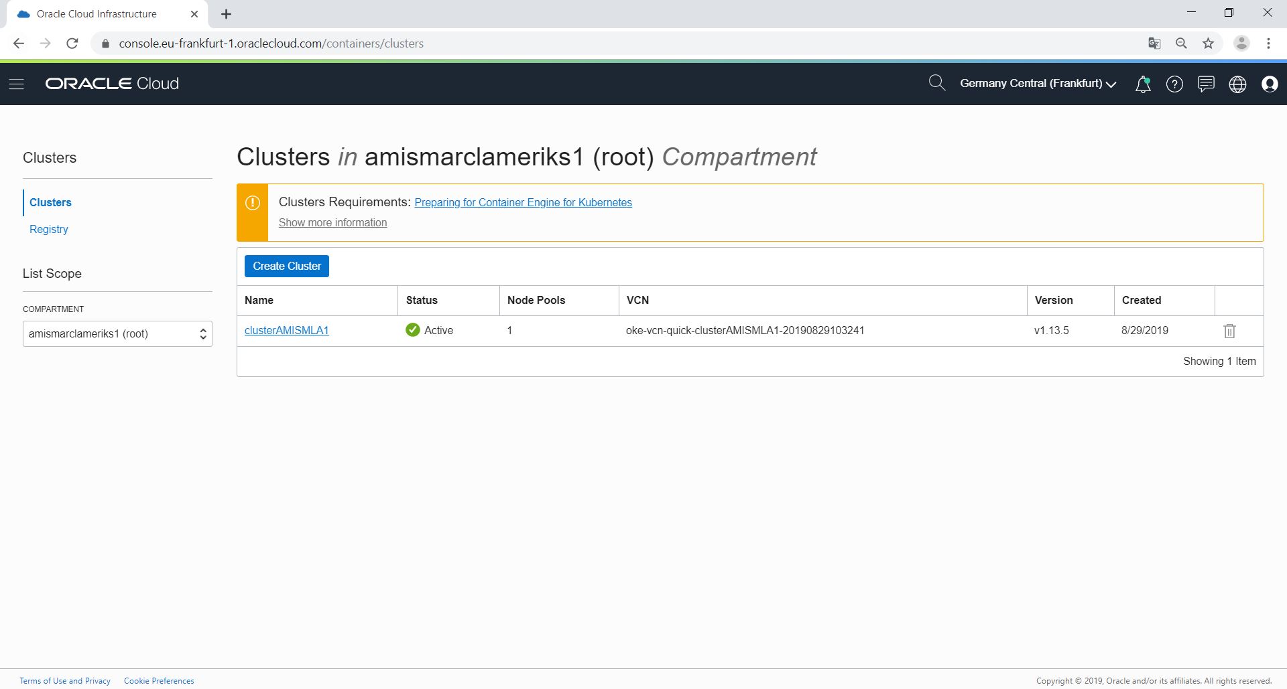Screen dimensions: 1287x689
Task: Select Clusters in the sidebar
Action: click(x=50, y=202)
